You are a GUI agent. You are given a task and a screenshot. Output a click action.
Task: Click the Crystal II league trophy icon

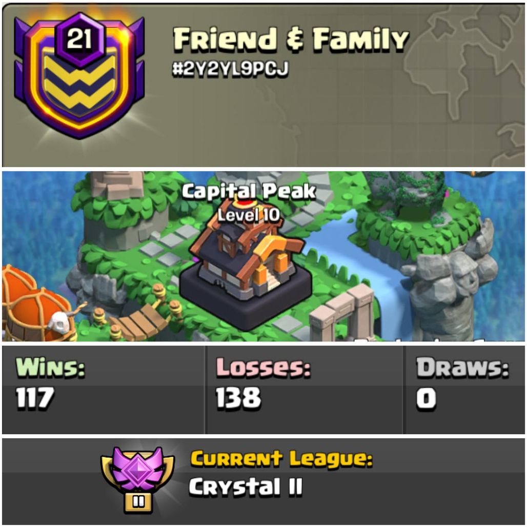click(x=138, y=480)
